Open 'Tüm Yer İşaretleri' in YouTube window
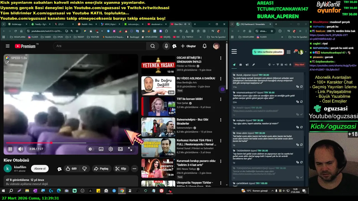The image size is (358, 201). [216, 37]
